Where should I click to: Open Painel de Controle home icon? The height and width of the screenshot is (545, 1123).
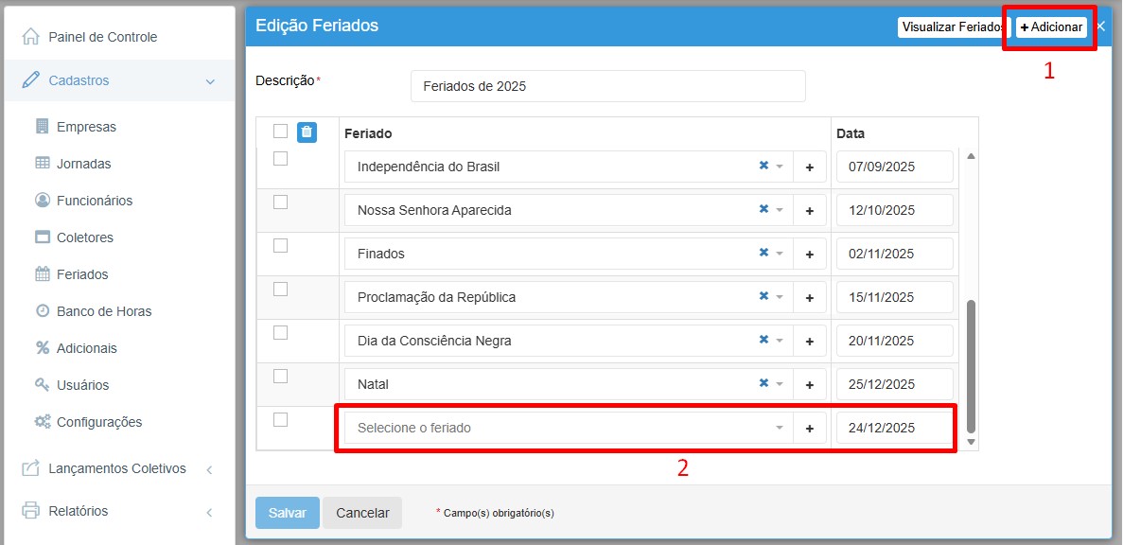pyautogui.click(x=31, y=37)
